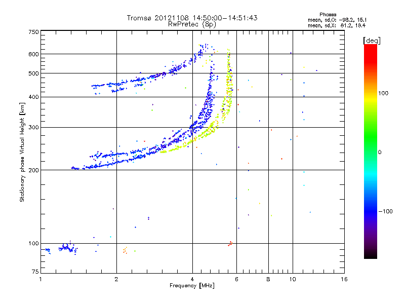Click the '[deg]' colorbar unit label

[372, 41]
